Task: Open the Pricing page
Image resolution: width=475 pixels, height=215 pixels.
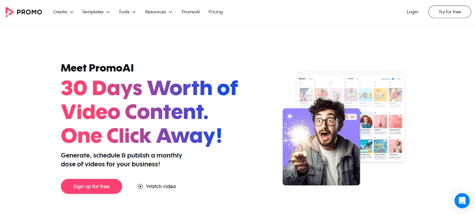Action: (x=216, y=12)
